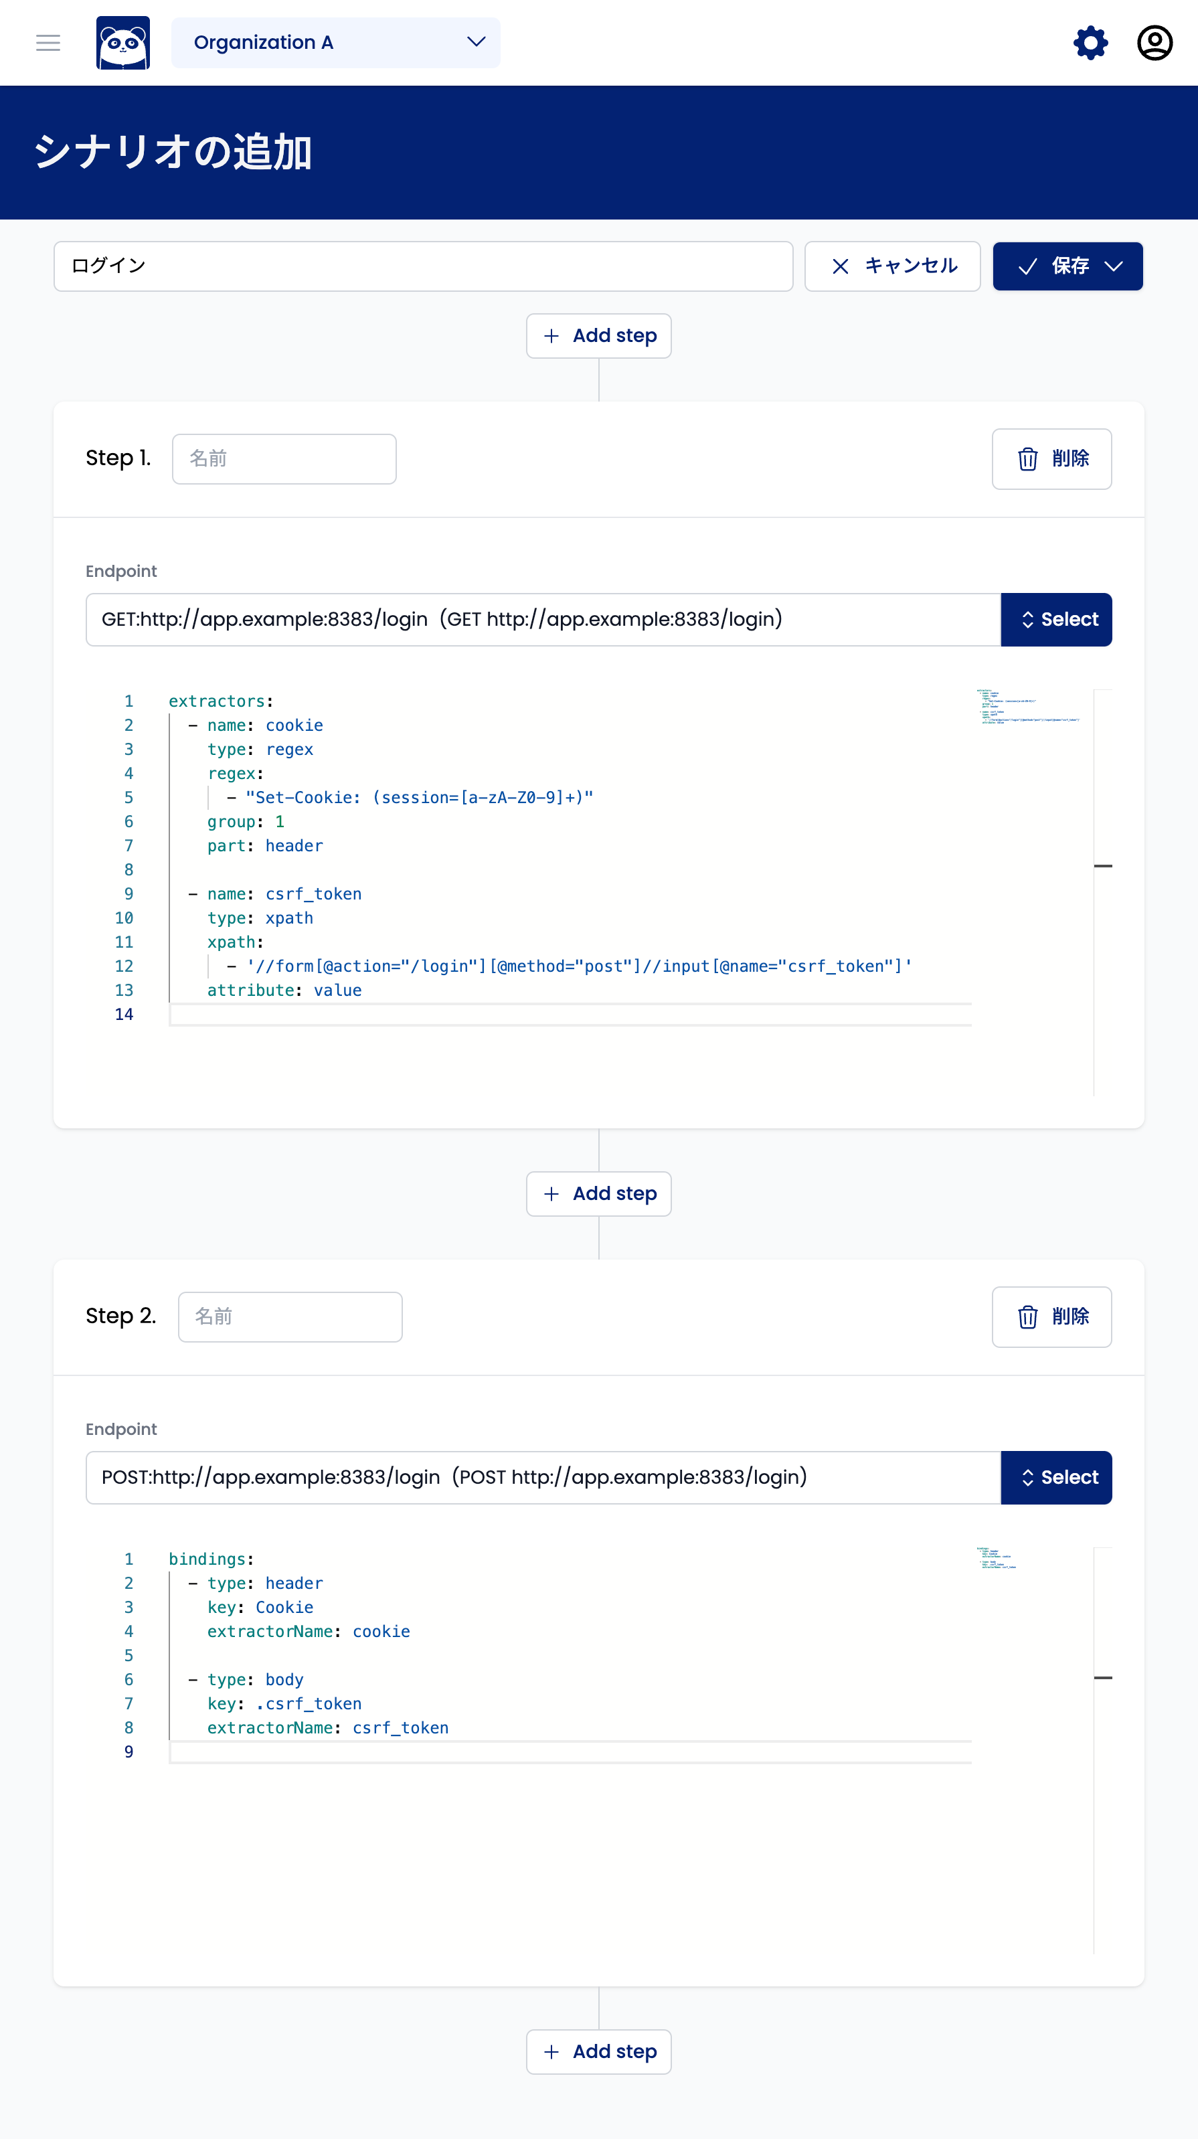Image resolution: width=1198 pixels, height=2139 pixels.
Task: Open the Step 2 endpoint Select dropdown
Action: pyautogui.click(x=1056, y=1477)
